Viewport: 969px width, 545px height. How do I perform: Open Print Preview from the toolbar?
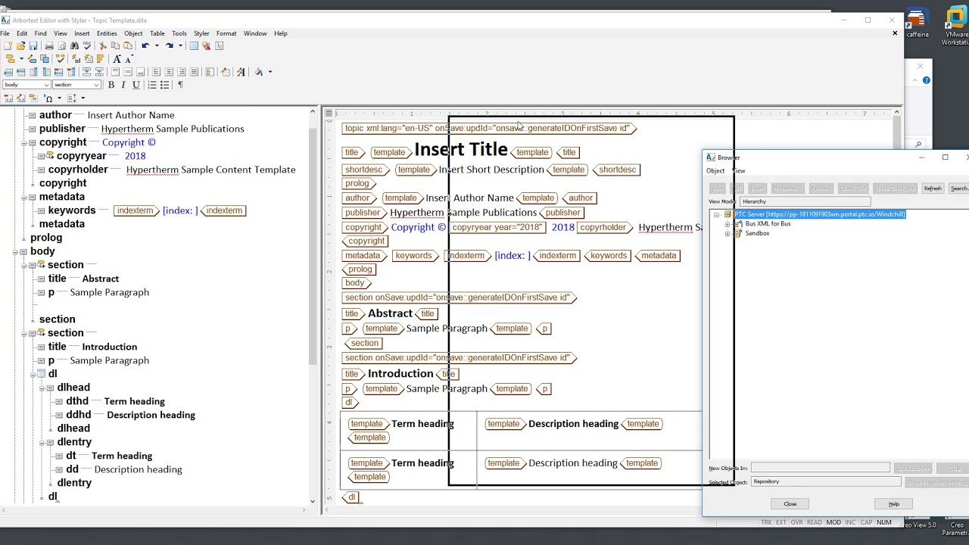(x=62, y=45)
